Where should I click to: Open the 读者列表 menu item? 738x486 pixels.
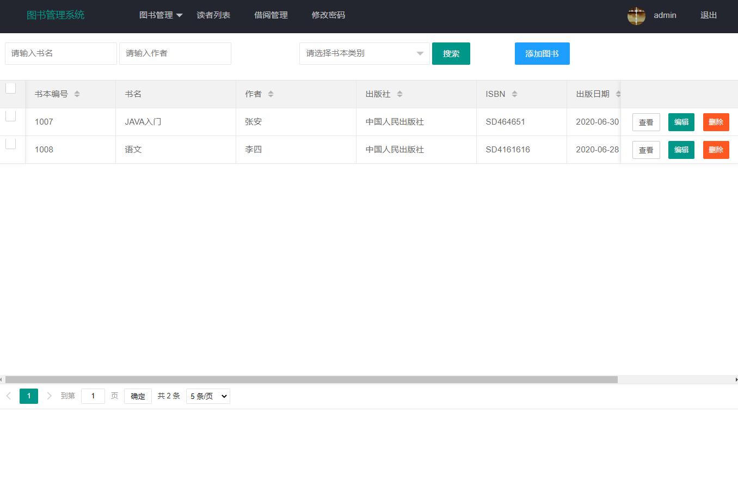point(213,15)
